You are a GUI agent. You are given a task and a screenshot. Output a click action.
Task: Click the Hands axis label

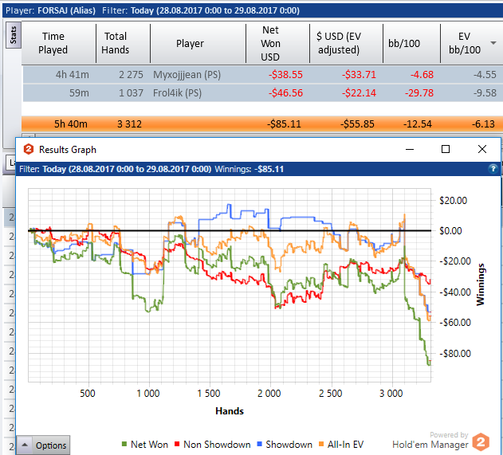click(230, 411)
